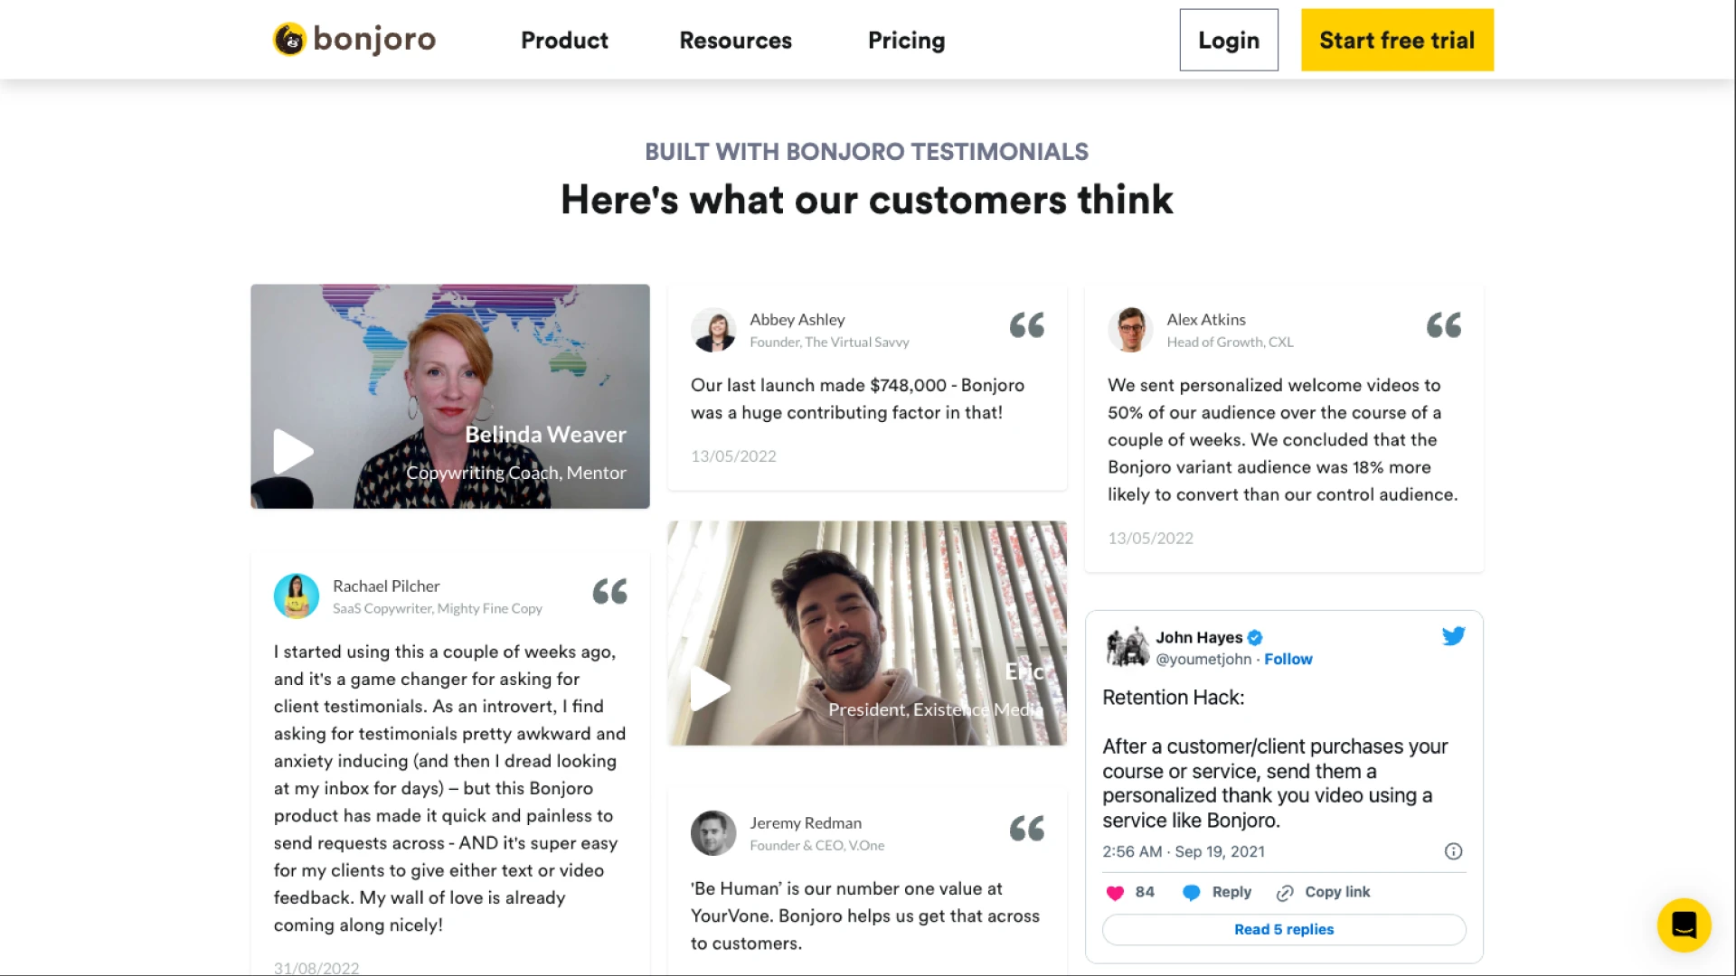Click John Hayes's verified badge
This screenshot has height=976, width=1736.
coord(1255,638)
